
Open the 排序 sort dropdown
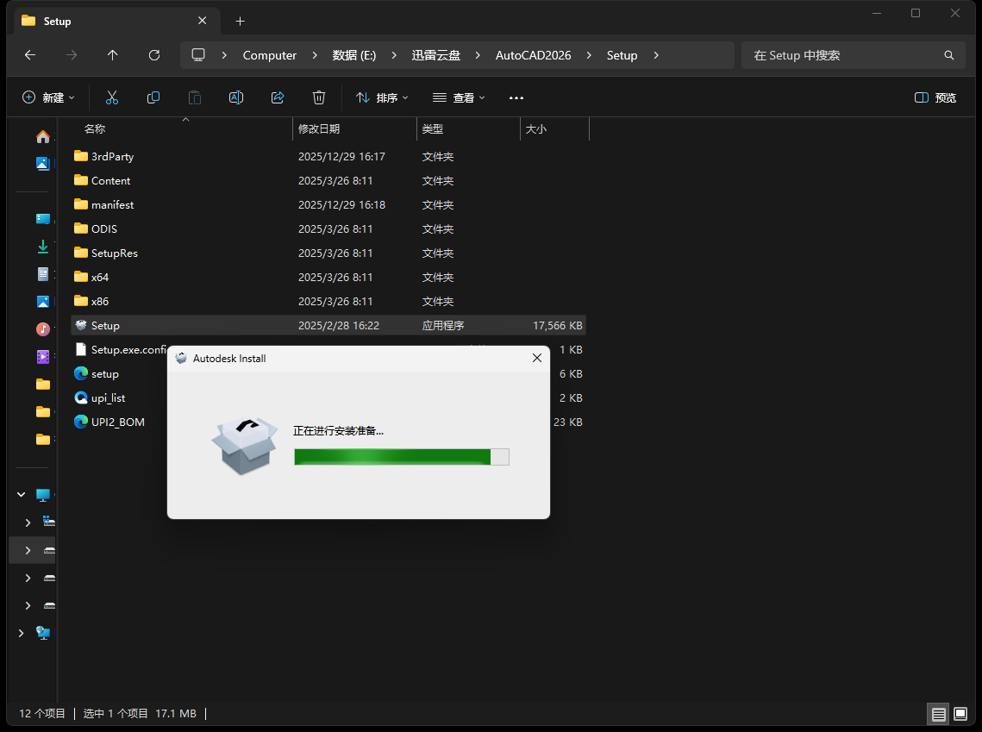click(382, 97)
